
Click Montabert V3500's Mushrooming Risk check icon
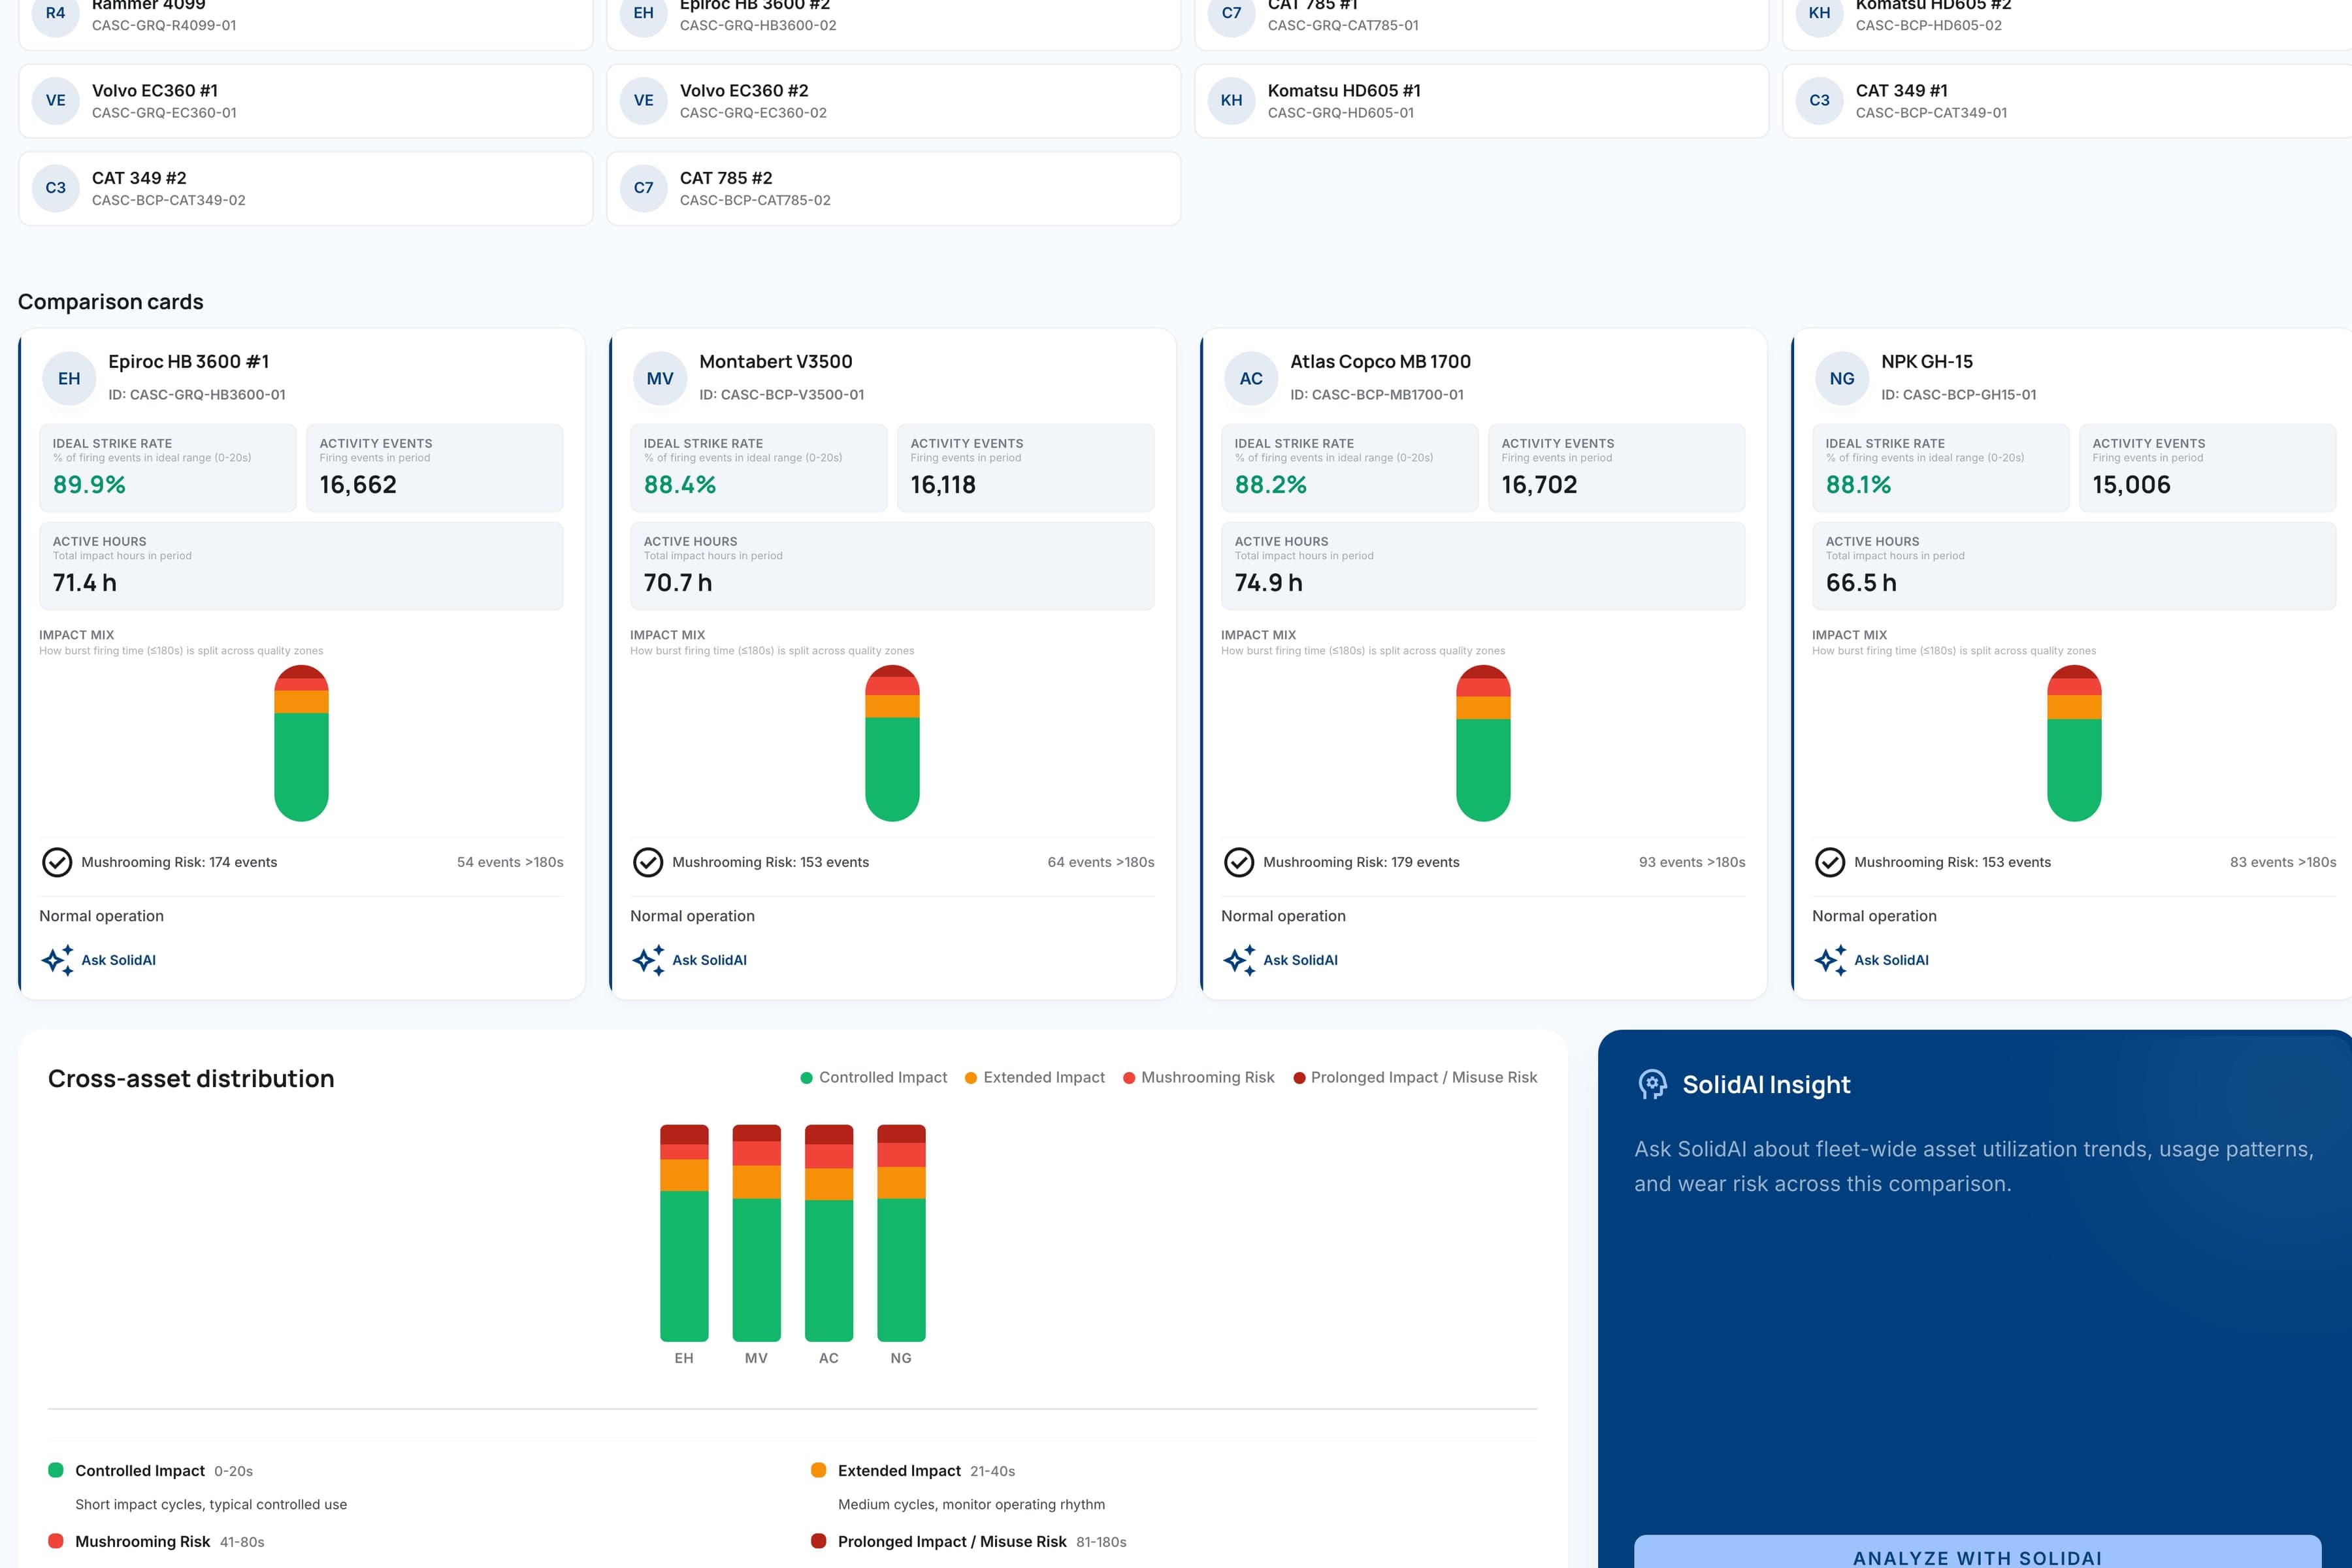tap(648, 862)
